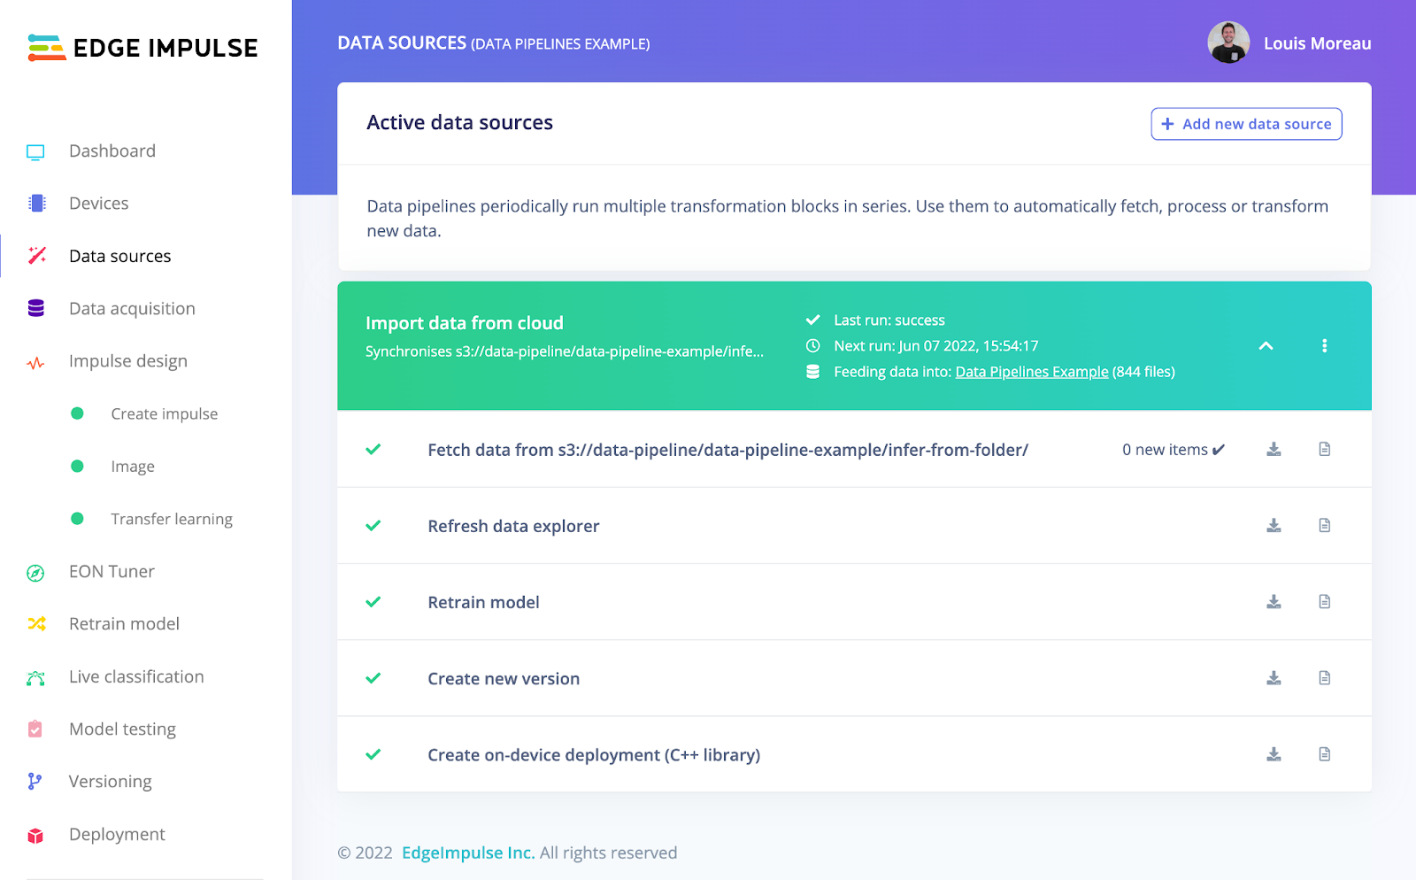Viewport: 1416px width, 880px height.
Task: Open the EdgeImpulse Inc. footer link
Action: click(468, 853)
